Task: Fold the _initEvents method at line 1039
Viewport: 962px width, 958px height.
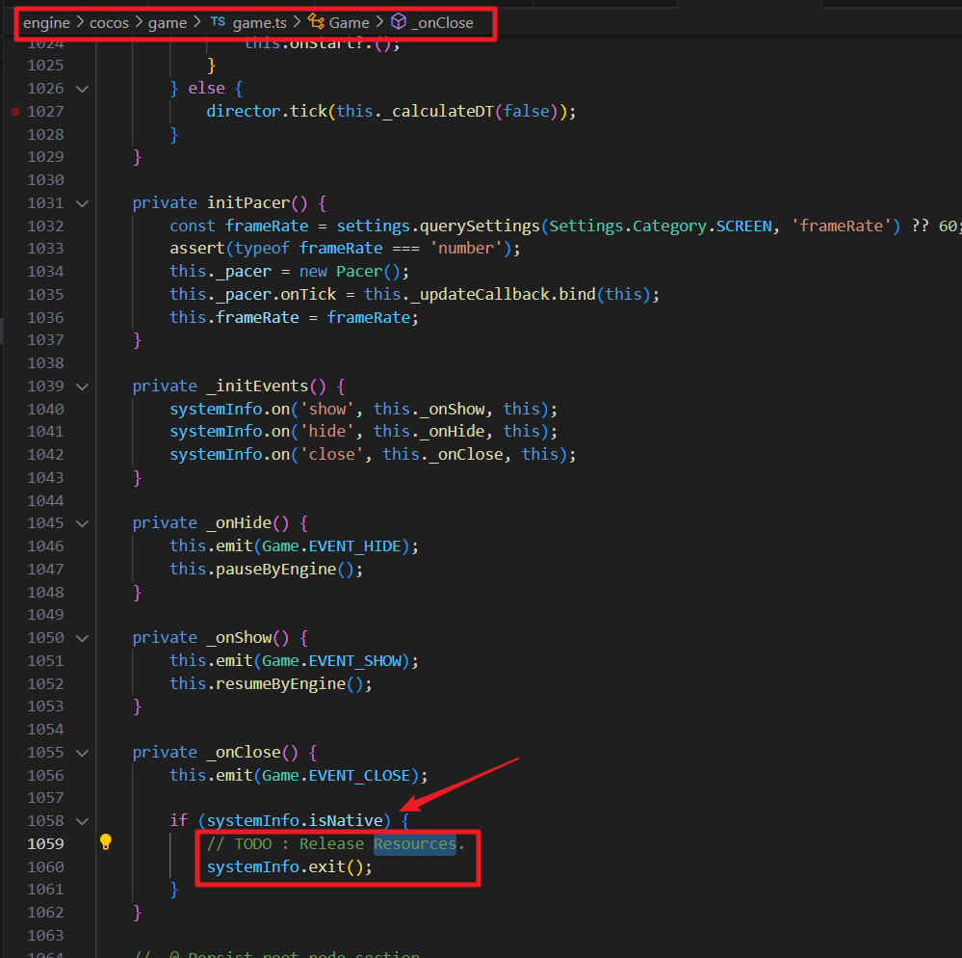Action: [82, 386]
